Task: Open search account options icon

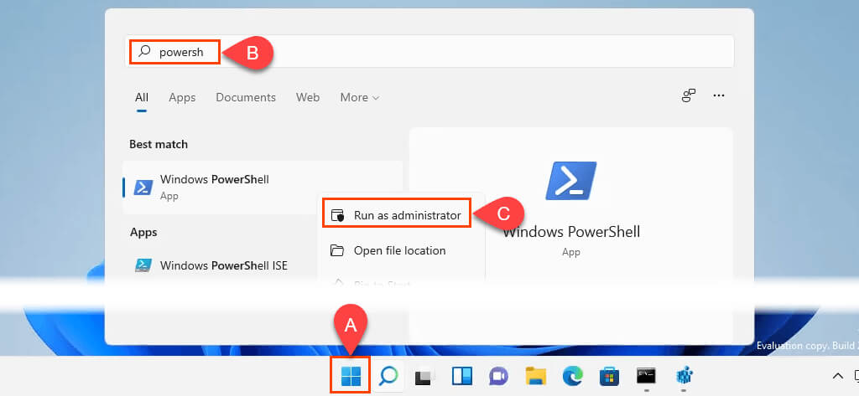Action: tap(689, 95)
